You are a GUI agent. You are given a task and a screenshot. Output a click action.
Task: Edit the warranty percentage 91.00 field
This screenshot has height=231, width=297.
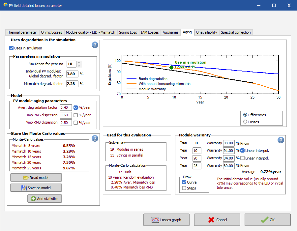click(x=229, y=151)
